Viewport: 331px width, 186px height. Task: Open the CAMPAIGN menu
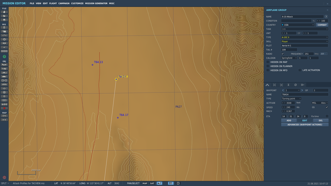[64, 3]
